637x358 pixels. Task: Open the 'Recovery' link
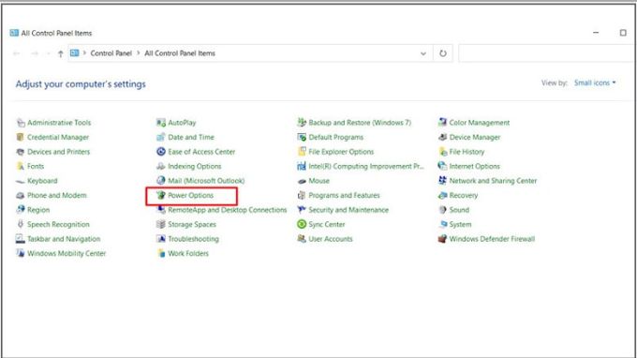pos(464,196)
